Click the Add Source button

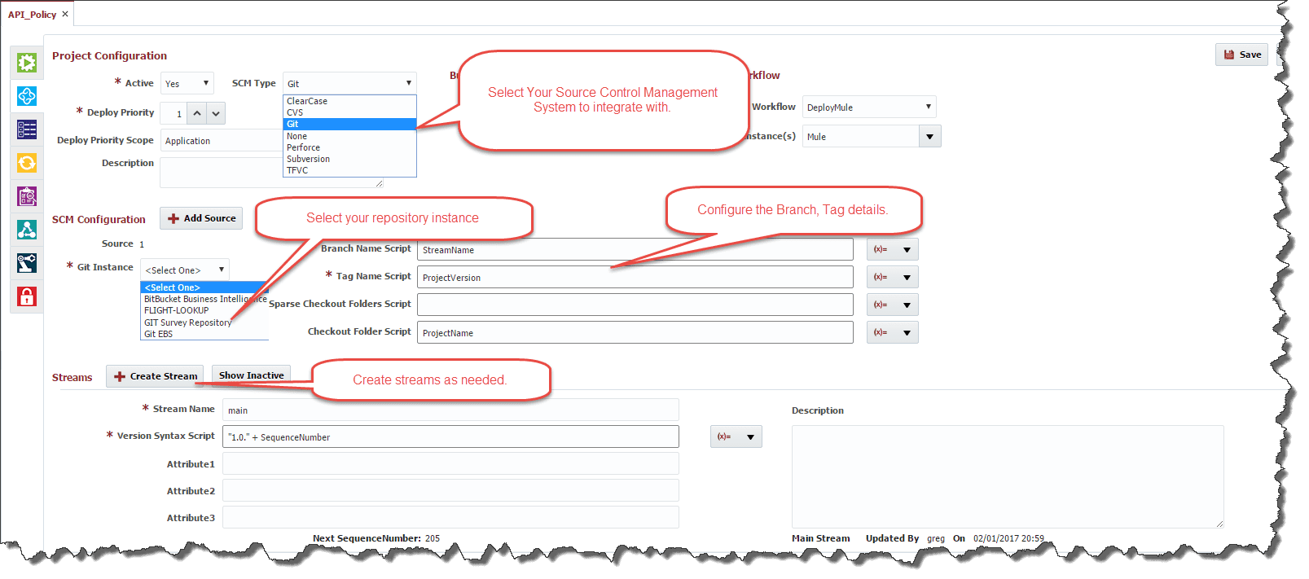(201, 218)
